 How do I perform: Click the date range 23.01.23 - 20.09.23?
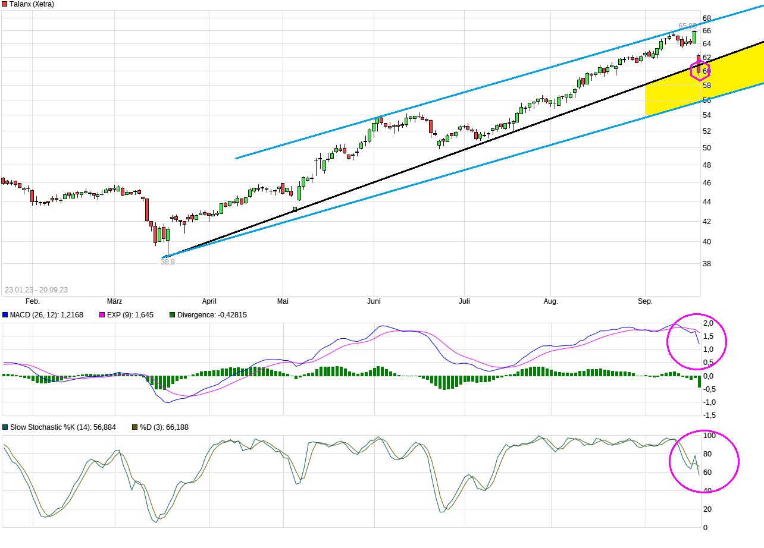(37, 289)
